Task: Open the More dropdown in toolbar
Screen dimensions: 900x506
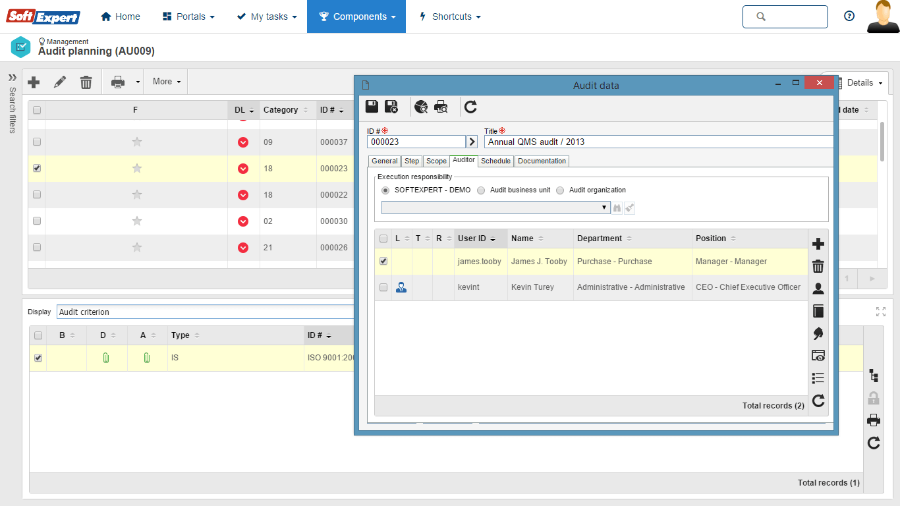Action: (x=166, y=82)
